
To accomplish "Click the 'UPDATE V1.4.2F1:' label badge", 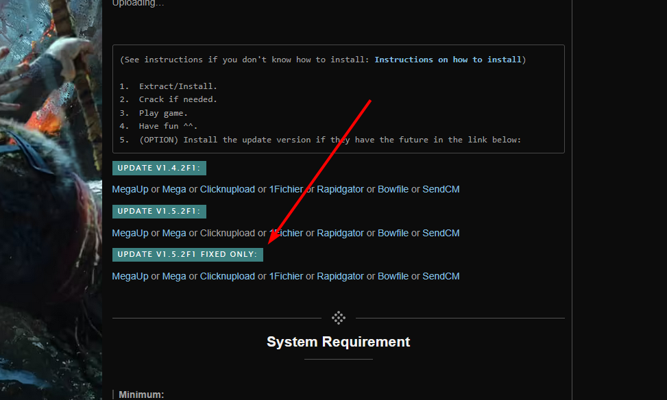I will [160, 168].
